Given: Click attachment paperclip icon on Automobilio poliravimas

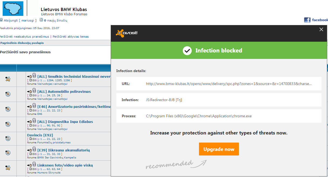Looking at the screenshot, I should (x=34, y=91).
